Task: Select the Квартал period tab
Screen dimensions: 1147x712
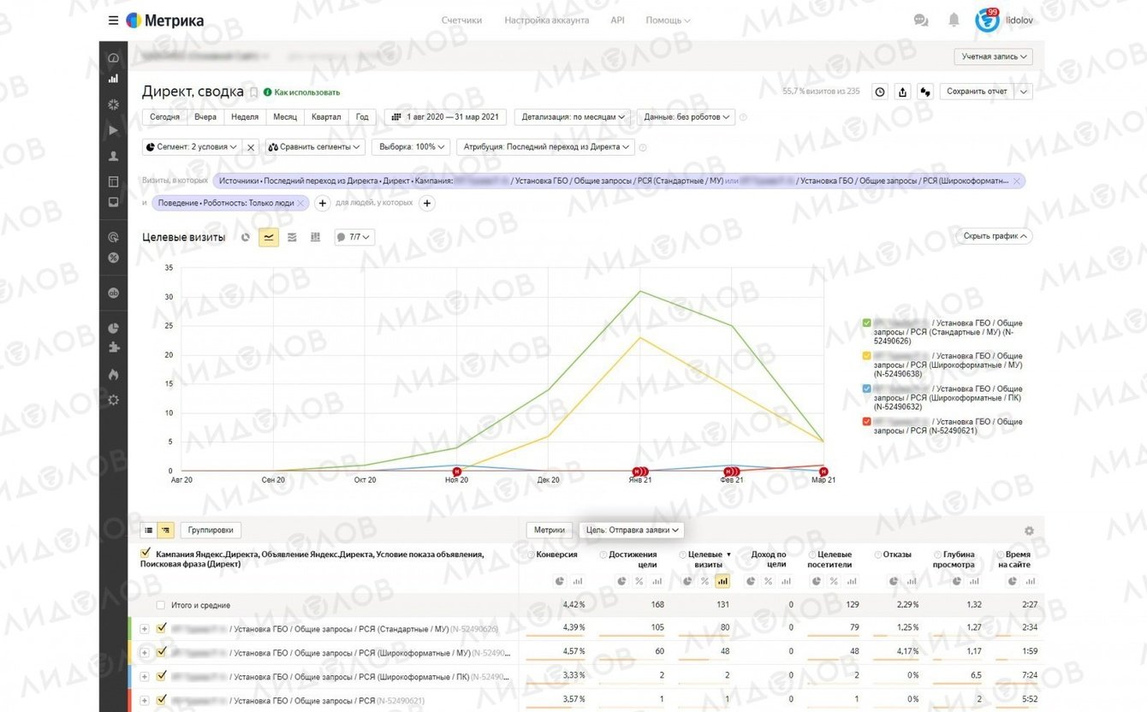Action: click(x=326, y=117)
